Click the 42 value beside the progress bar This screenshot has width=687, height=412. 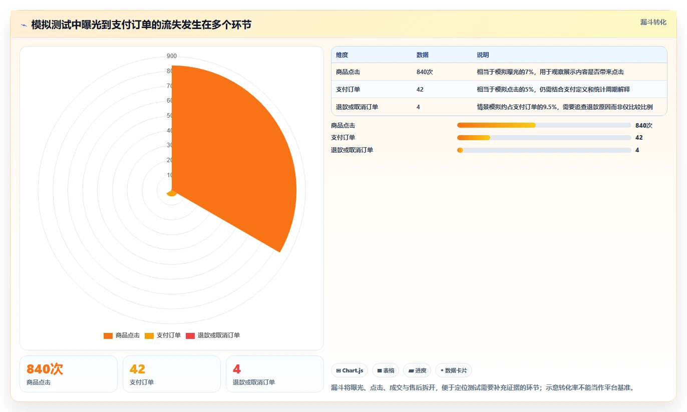click(x=639, y=138)
